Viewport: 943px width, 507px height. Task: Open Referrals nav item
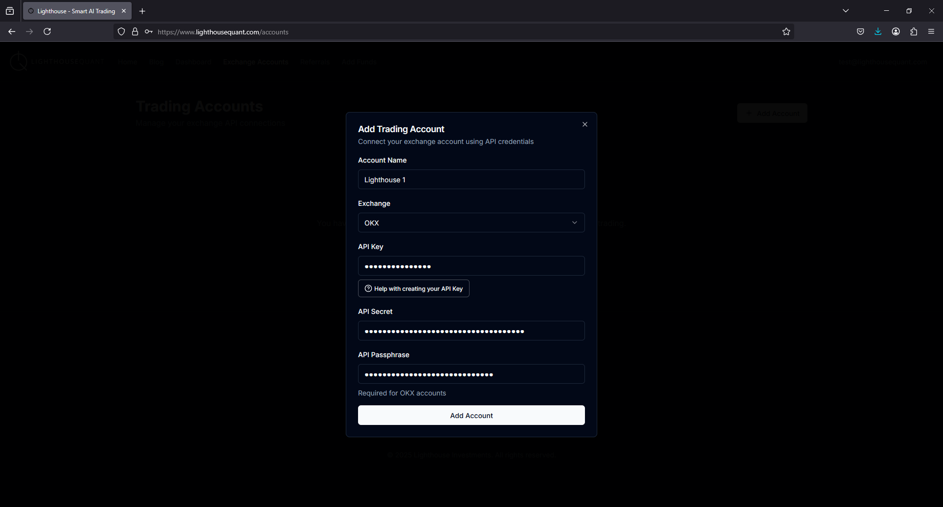pos(315,62)
